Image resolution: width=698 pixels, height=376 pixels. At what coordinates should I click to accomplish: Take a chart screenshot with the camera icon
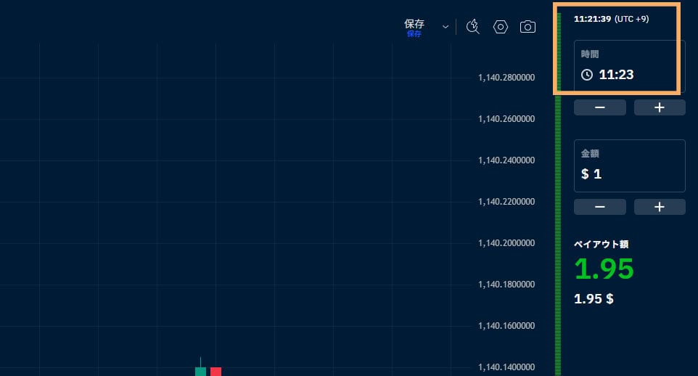click(x=527, y=27)
